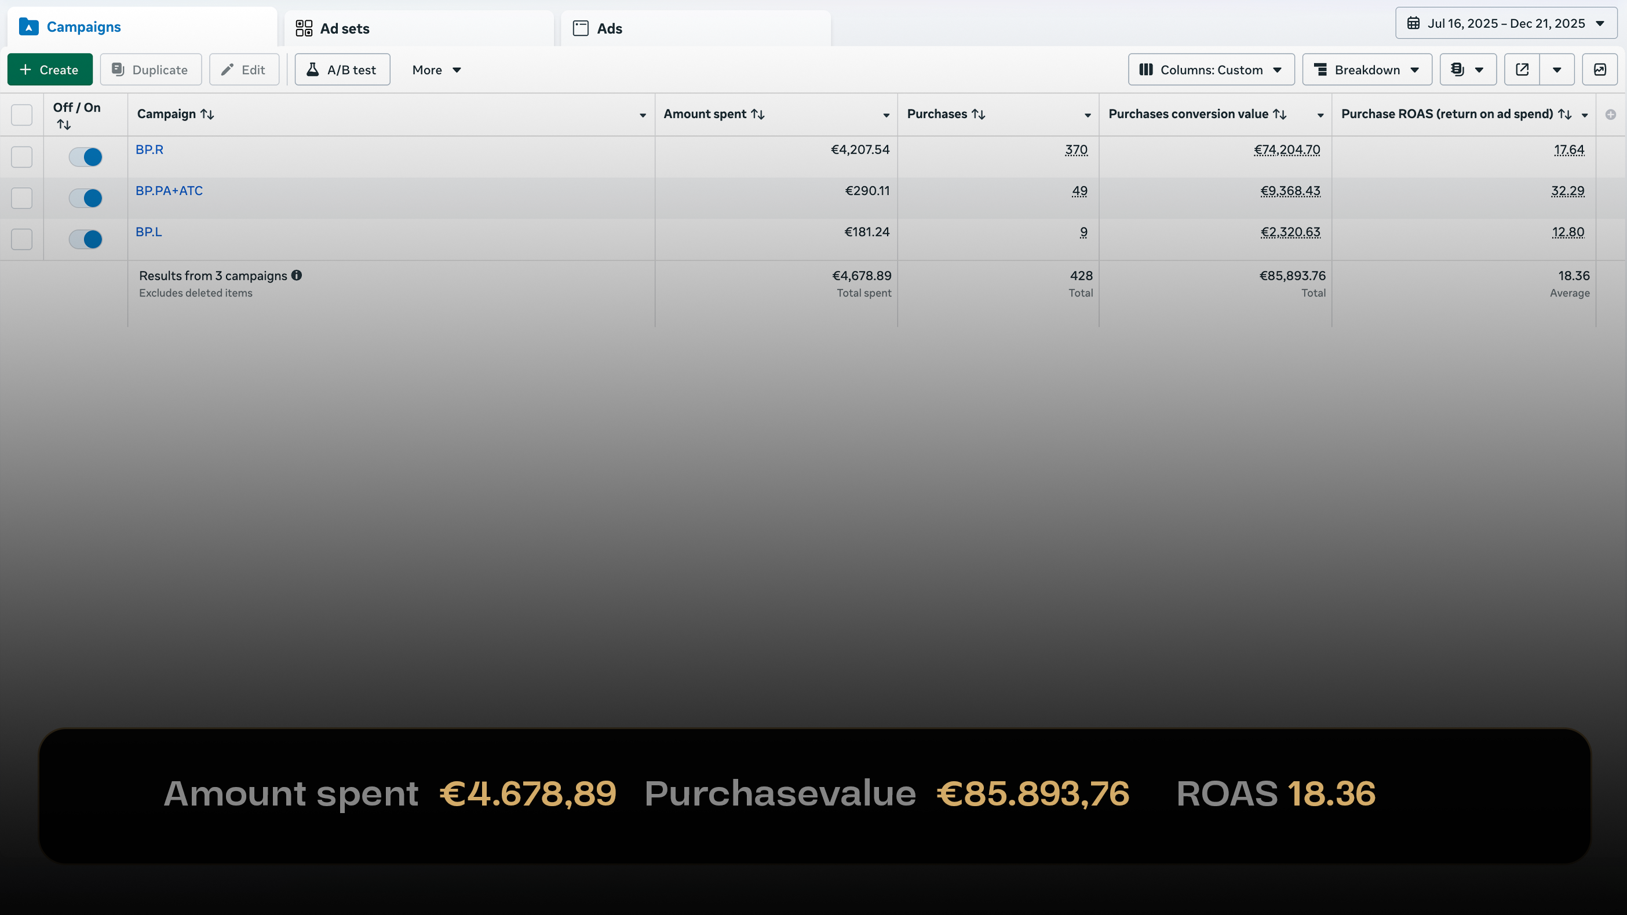Sort by Purchases arrows icon
1627x915 pixels.
point(979,114)
